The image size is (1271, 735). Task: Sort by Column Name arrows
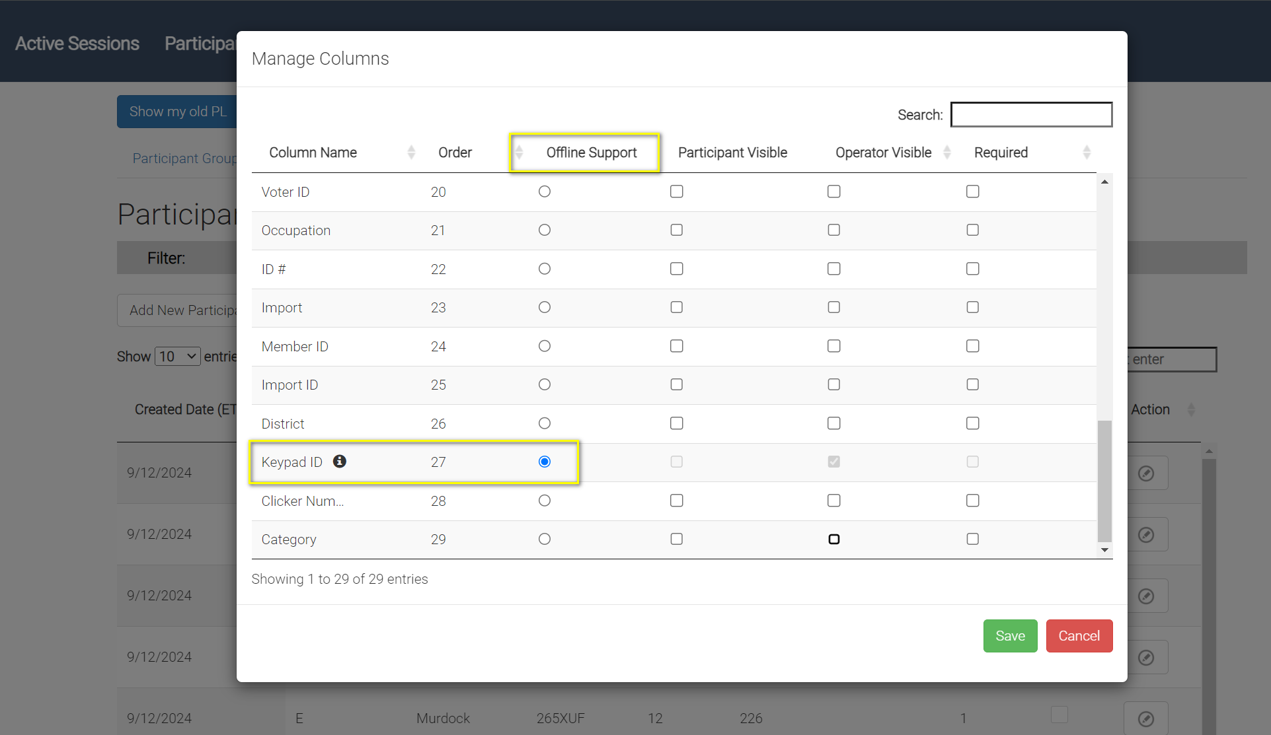(x=411, y=153)
